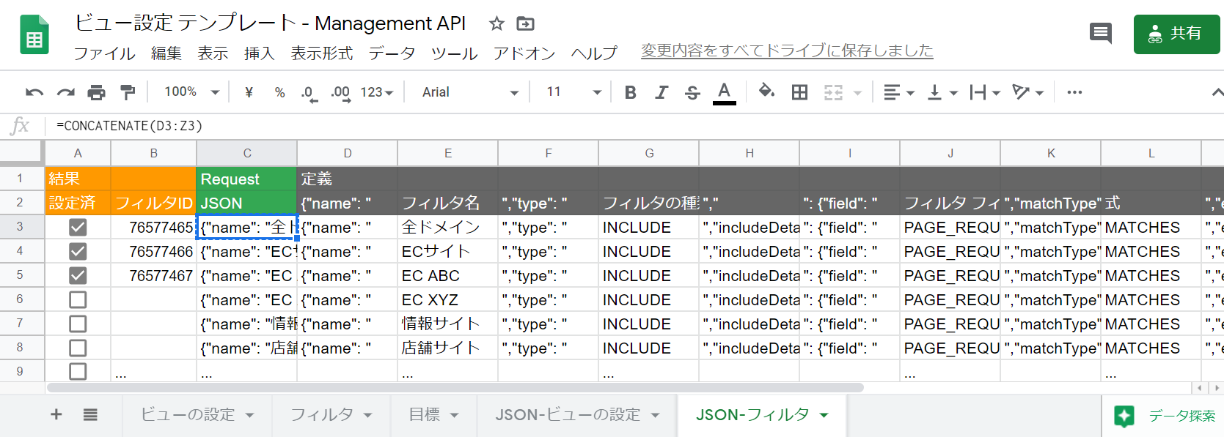Check the checkbox in row 9
The width and height of the screenshot is (1224, 437).
pyautogui.click(x=77, y=371)
